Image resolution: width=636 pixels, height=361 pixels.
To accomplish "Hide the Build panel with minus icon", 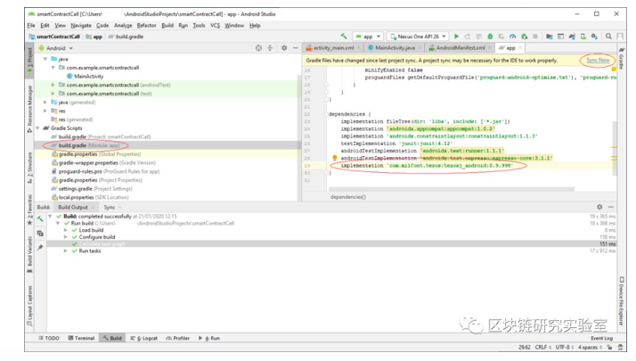I will tap(611, 207).
